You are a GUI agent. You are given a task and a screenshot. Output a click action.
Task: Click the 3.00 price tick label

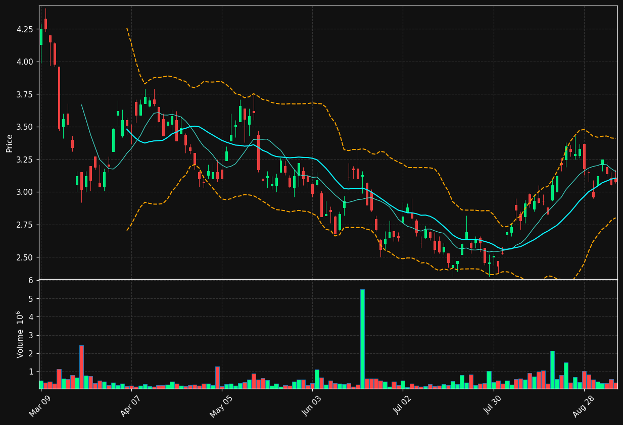25,192
